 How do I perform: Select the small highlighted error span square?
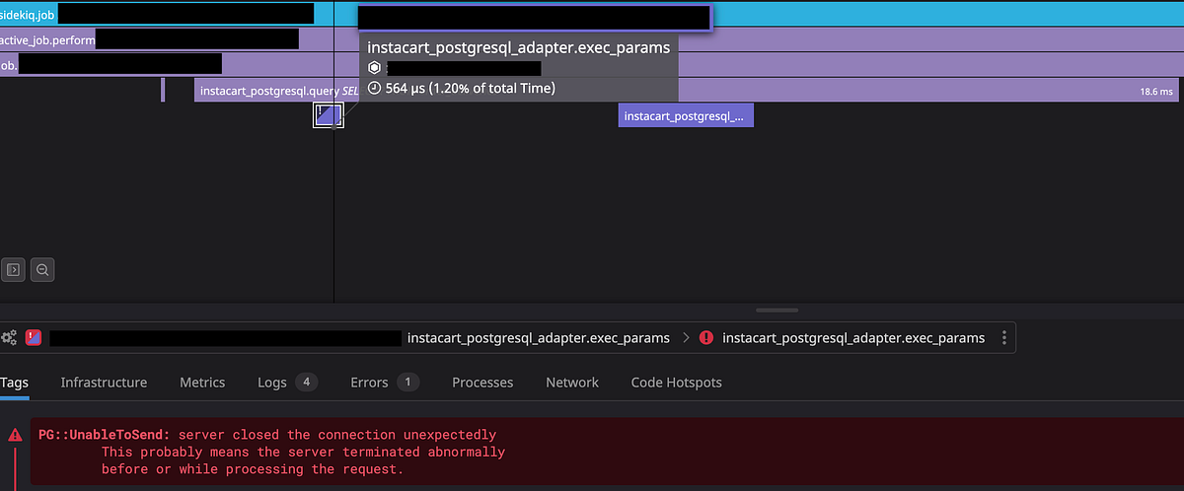pos(329,115)
